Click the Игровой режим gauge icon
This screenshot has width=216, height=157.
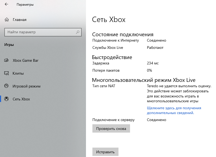pyautogui.click(x=6, y=86)
